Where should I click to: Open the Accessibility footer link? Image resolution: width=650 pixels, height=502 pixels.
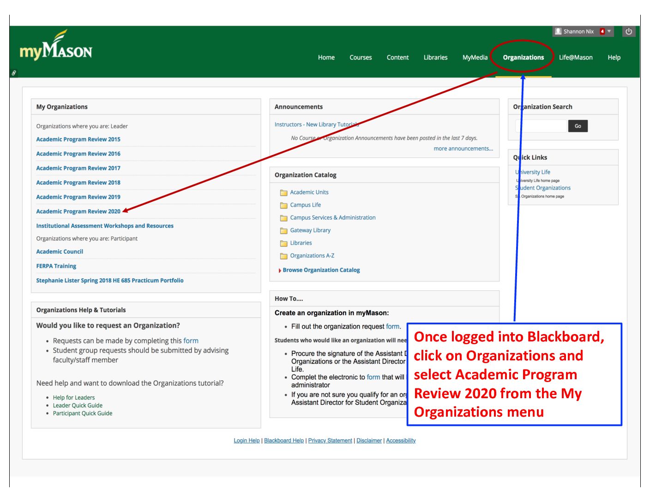pos(401,441)
